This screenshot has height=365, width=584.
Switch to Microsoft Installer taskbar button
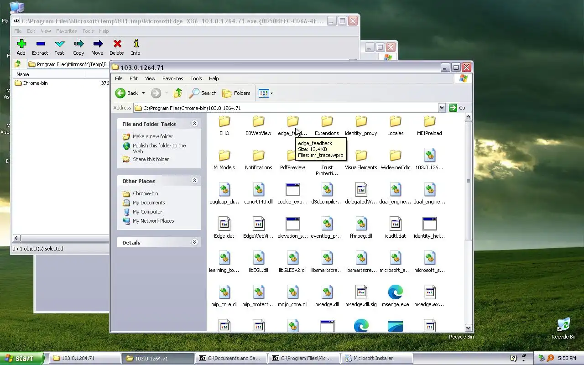[377, 358]
